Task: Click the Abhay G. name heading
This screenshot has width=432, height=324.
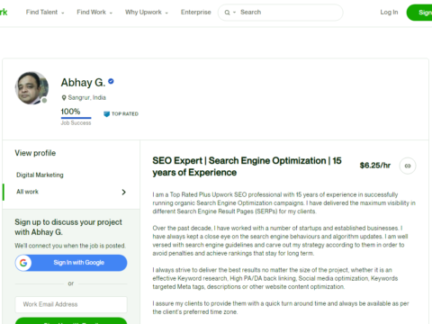Action: pyautogui.click(x=83, y=83)
